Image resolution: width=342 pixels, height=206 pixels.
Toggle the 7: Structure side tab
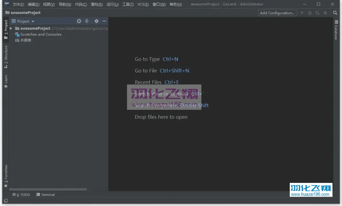6,57
